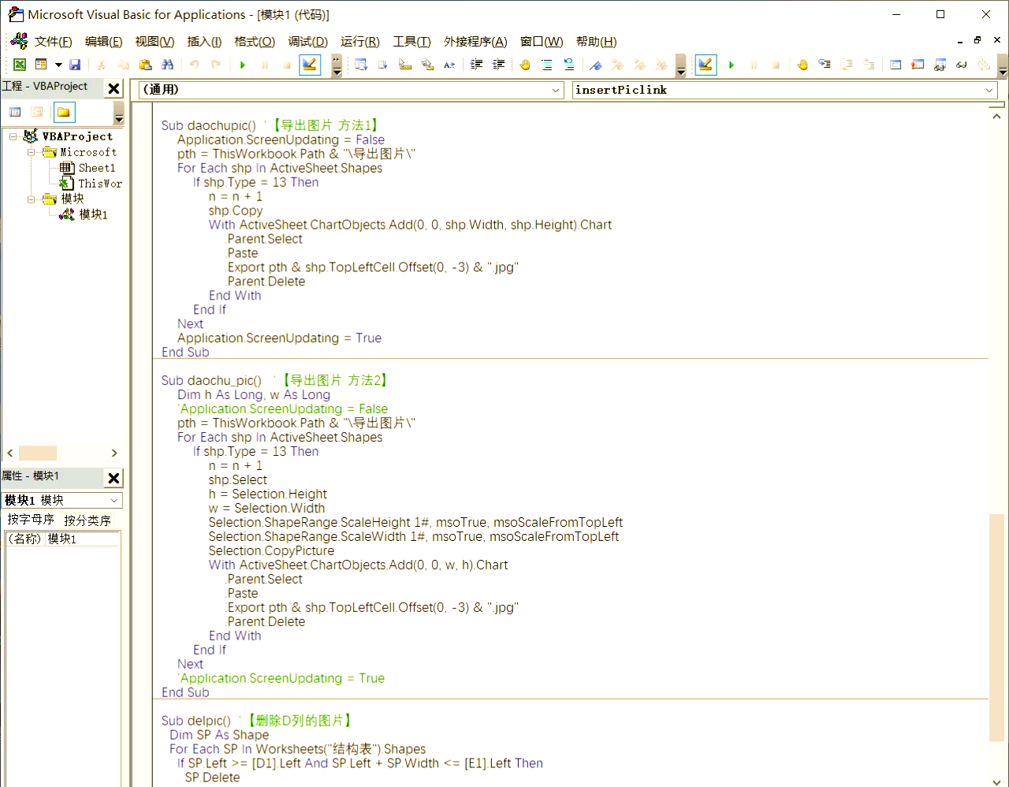Toggle a bookmark with the flag icon
Screen dimensions: 1009x787
[596, 65]
